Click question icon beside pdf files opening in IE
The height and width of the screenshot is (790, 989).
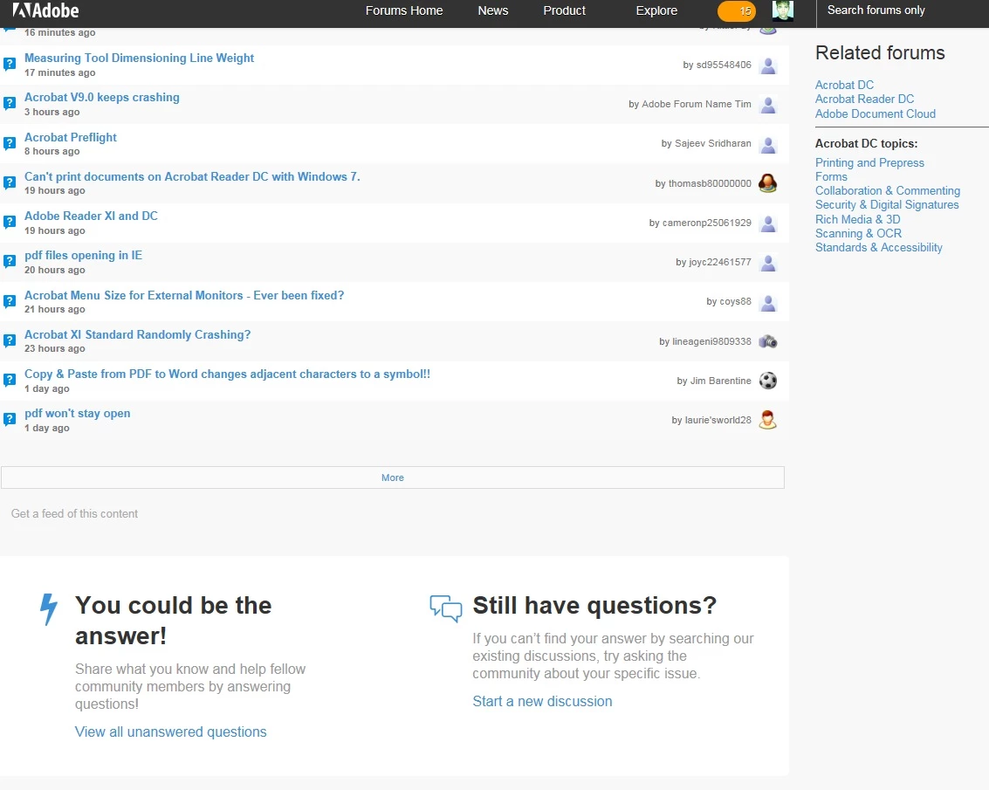(x=10, y=261)
